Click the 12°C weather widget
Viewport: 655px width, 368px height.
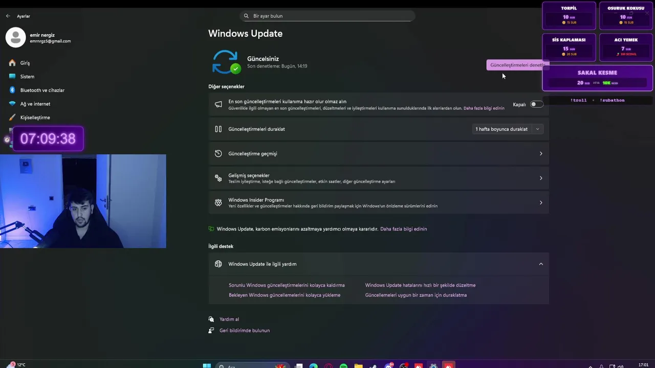pos(15,364)
